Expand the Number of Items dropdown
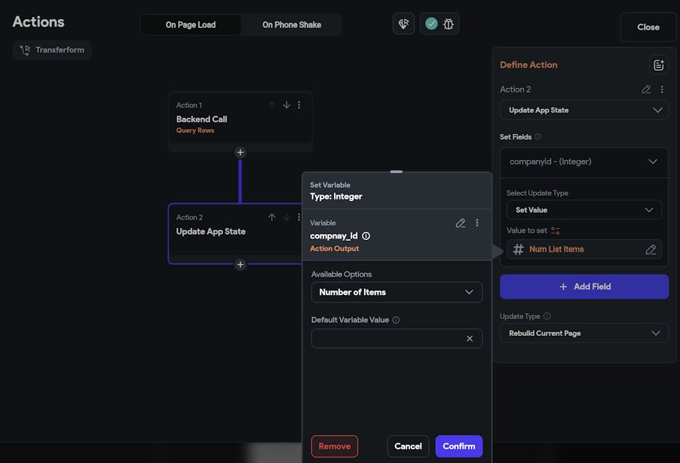 pyautogui.click(x=396, y=292)
